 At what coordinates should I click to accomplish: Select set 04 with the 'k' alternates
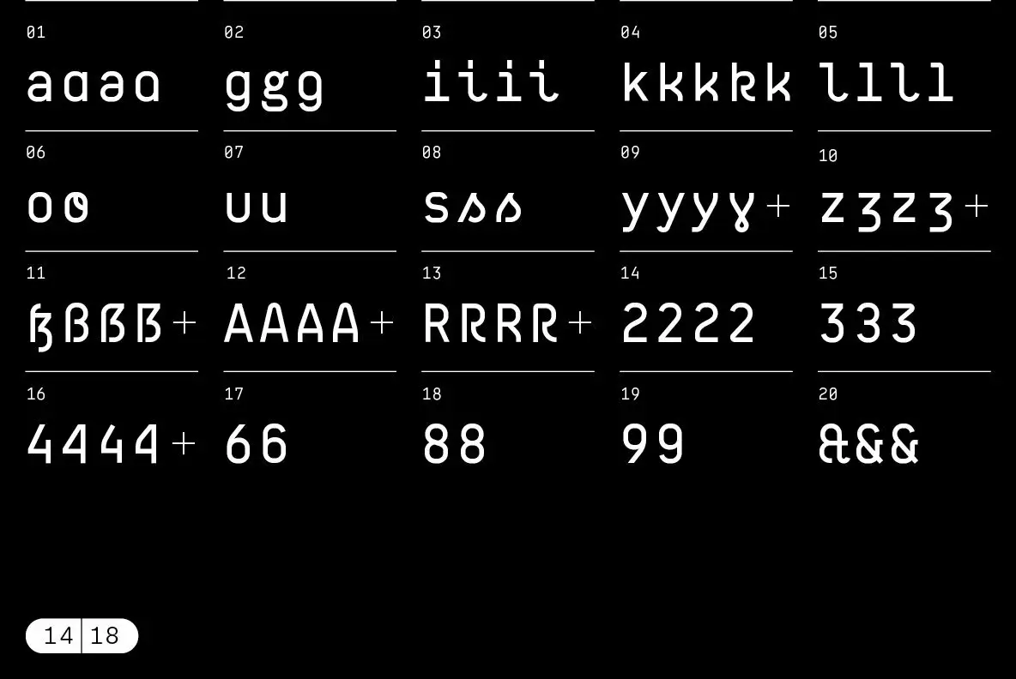706,84
